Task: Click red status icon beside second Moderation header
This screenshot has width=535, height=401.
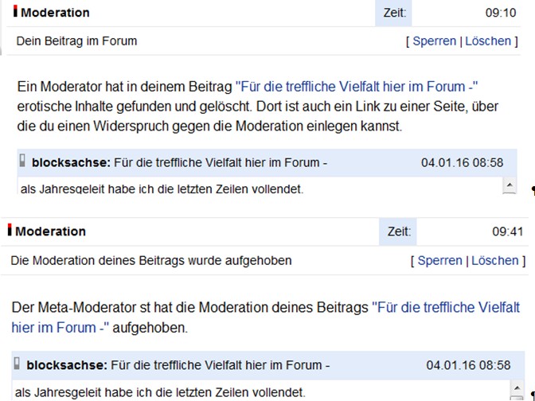Action: coord(10,230)
